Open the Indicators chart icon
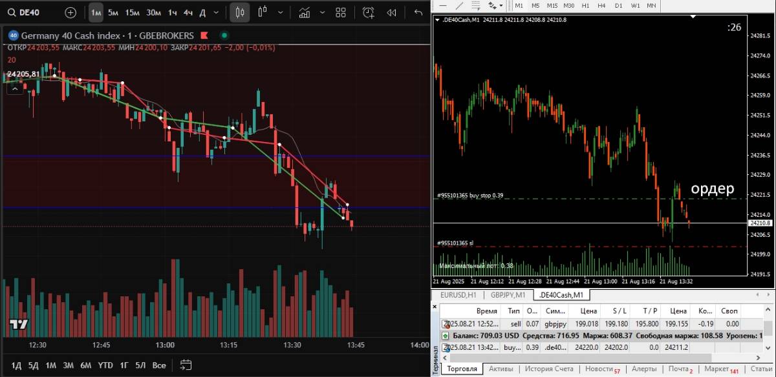The height and width of the screenshot is (377, 776). tap(305, 12)
